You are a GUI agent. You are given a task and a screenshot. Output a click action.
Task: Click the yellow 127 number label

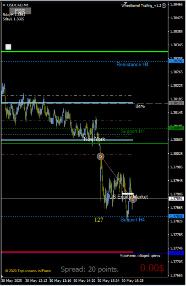point(98,220)
